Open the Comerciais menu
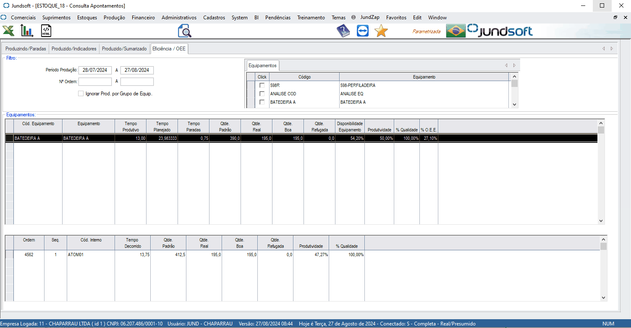Image resolution: width=631 pixels, height=328 pixels. 24,18
